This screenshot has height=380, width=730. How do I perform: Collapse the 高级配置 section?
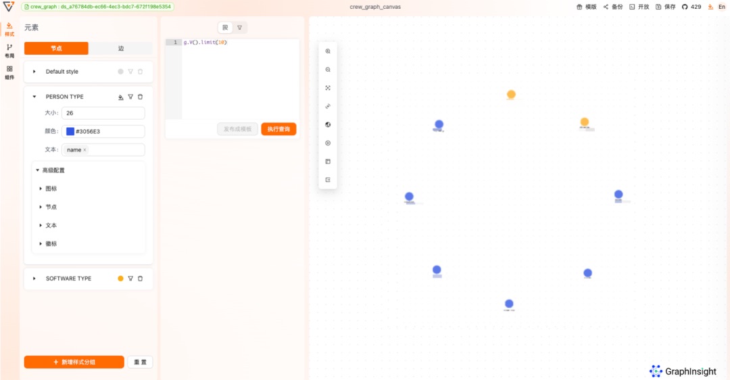38,170
